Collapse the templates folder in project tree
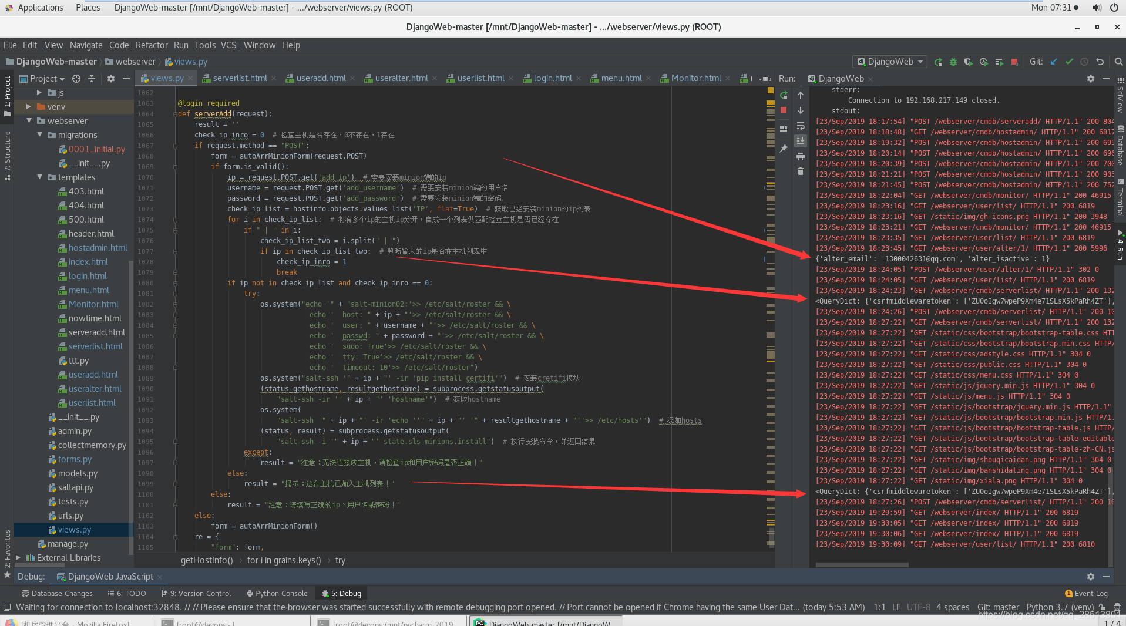Viewport: 1126px width, 626px height. 39,177
